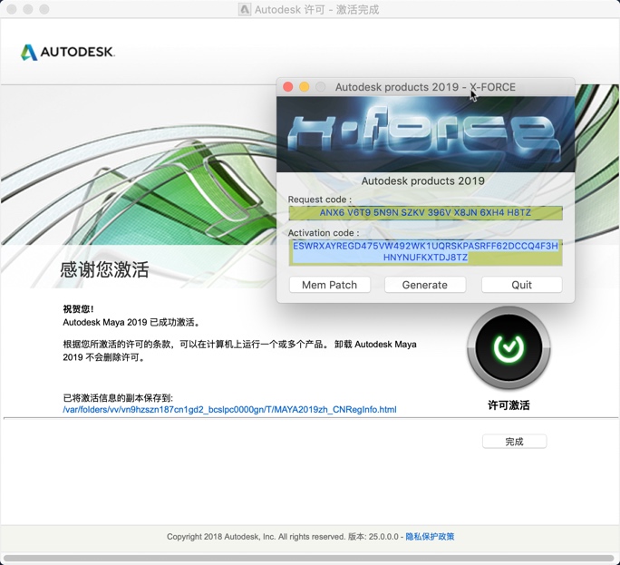Viewport: 620px width, 565px height.
Task: Minimize X-FORCE window with yellow button
Action: [x=304, y=87]
